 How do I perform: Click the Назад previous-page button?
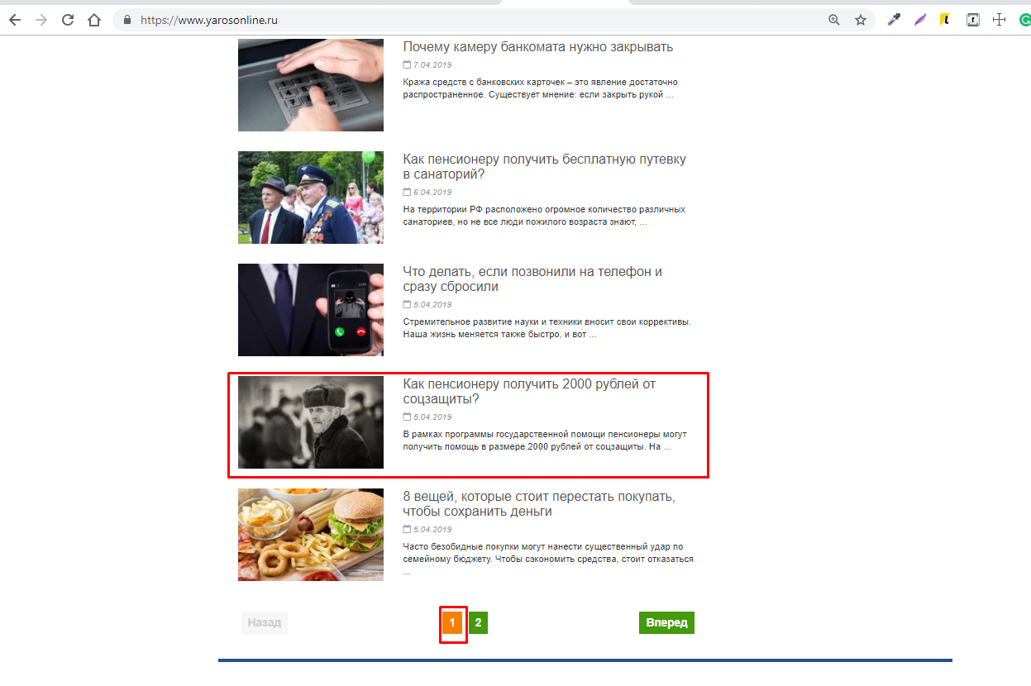(x=265, y=622)
